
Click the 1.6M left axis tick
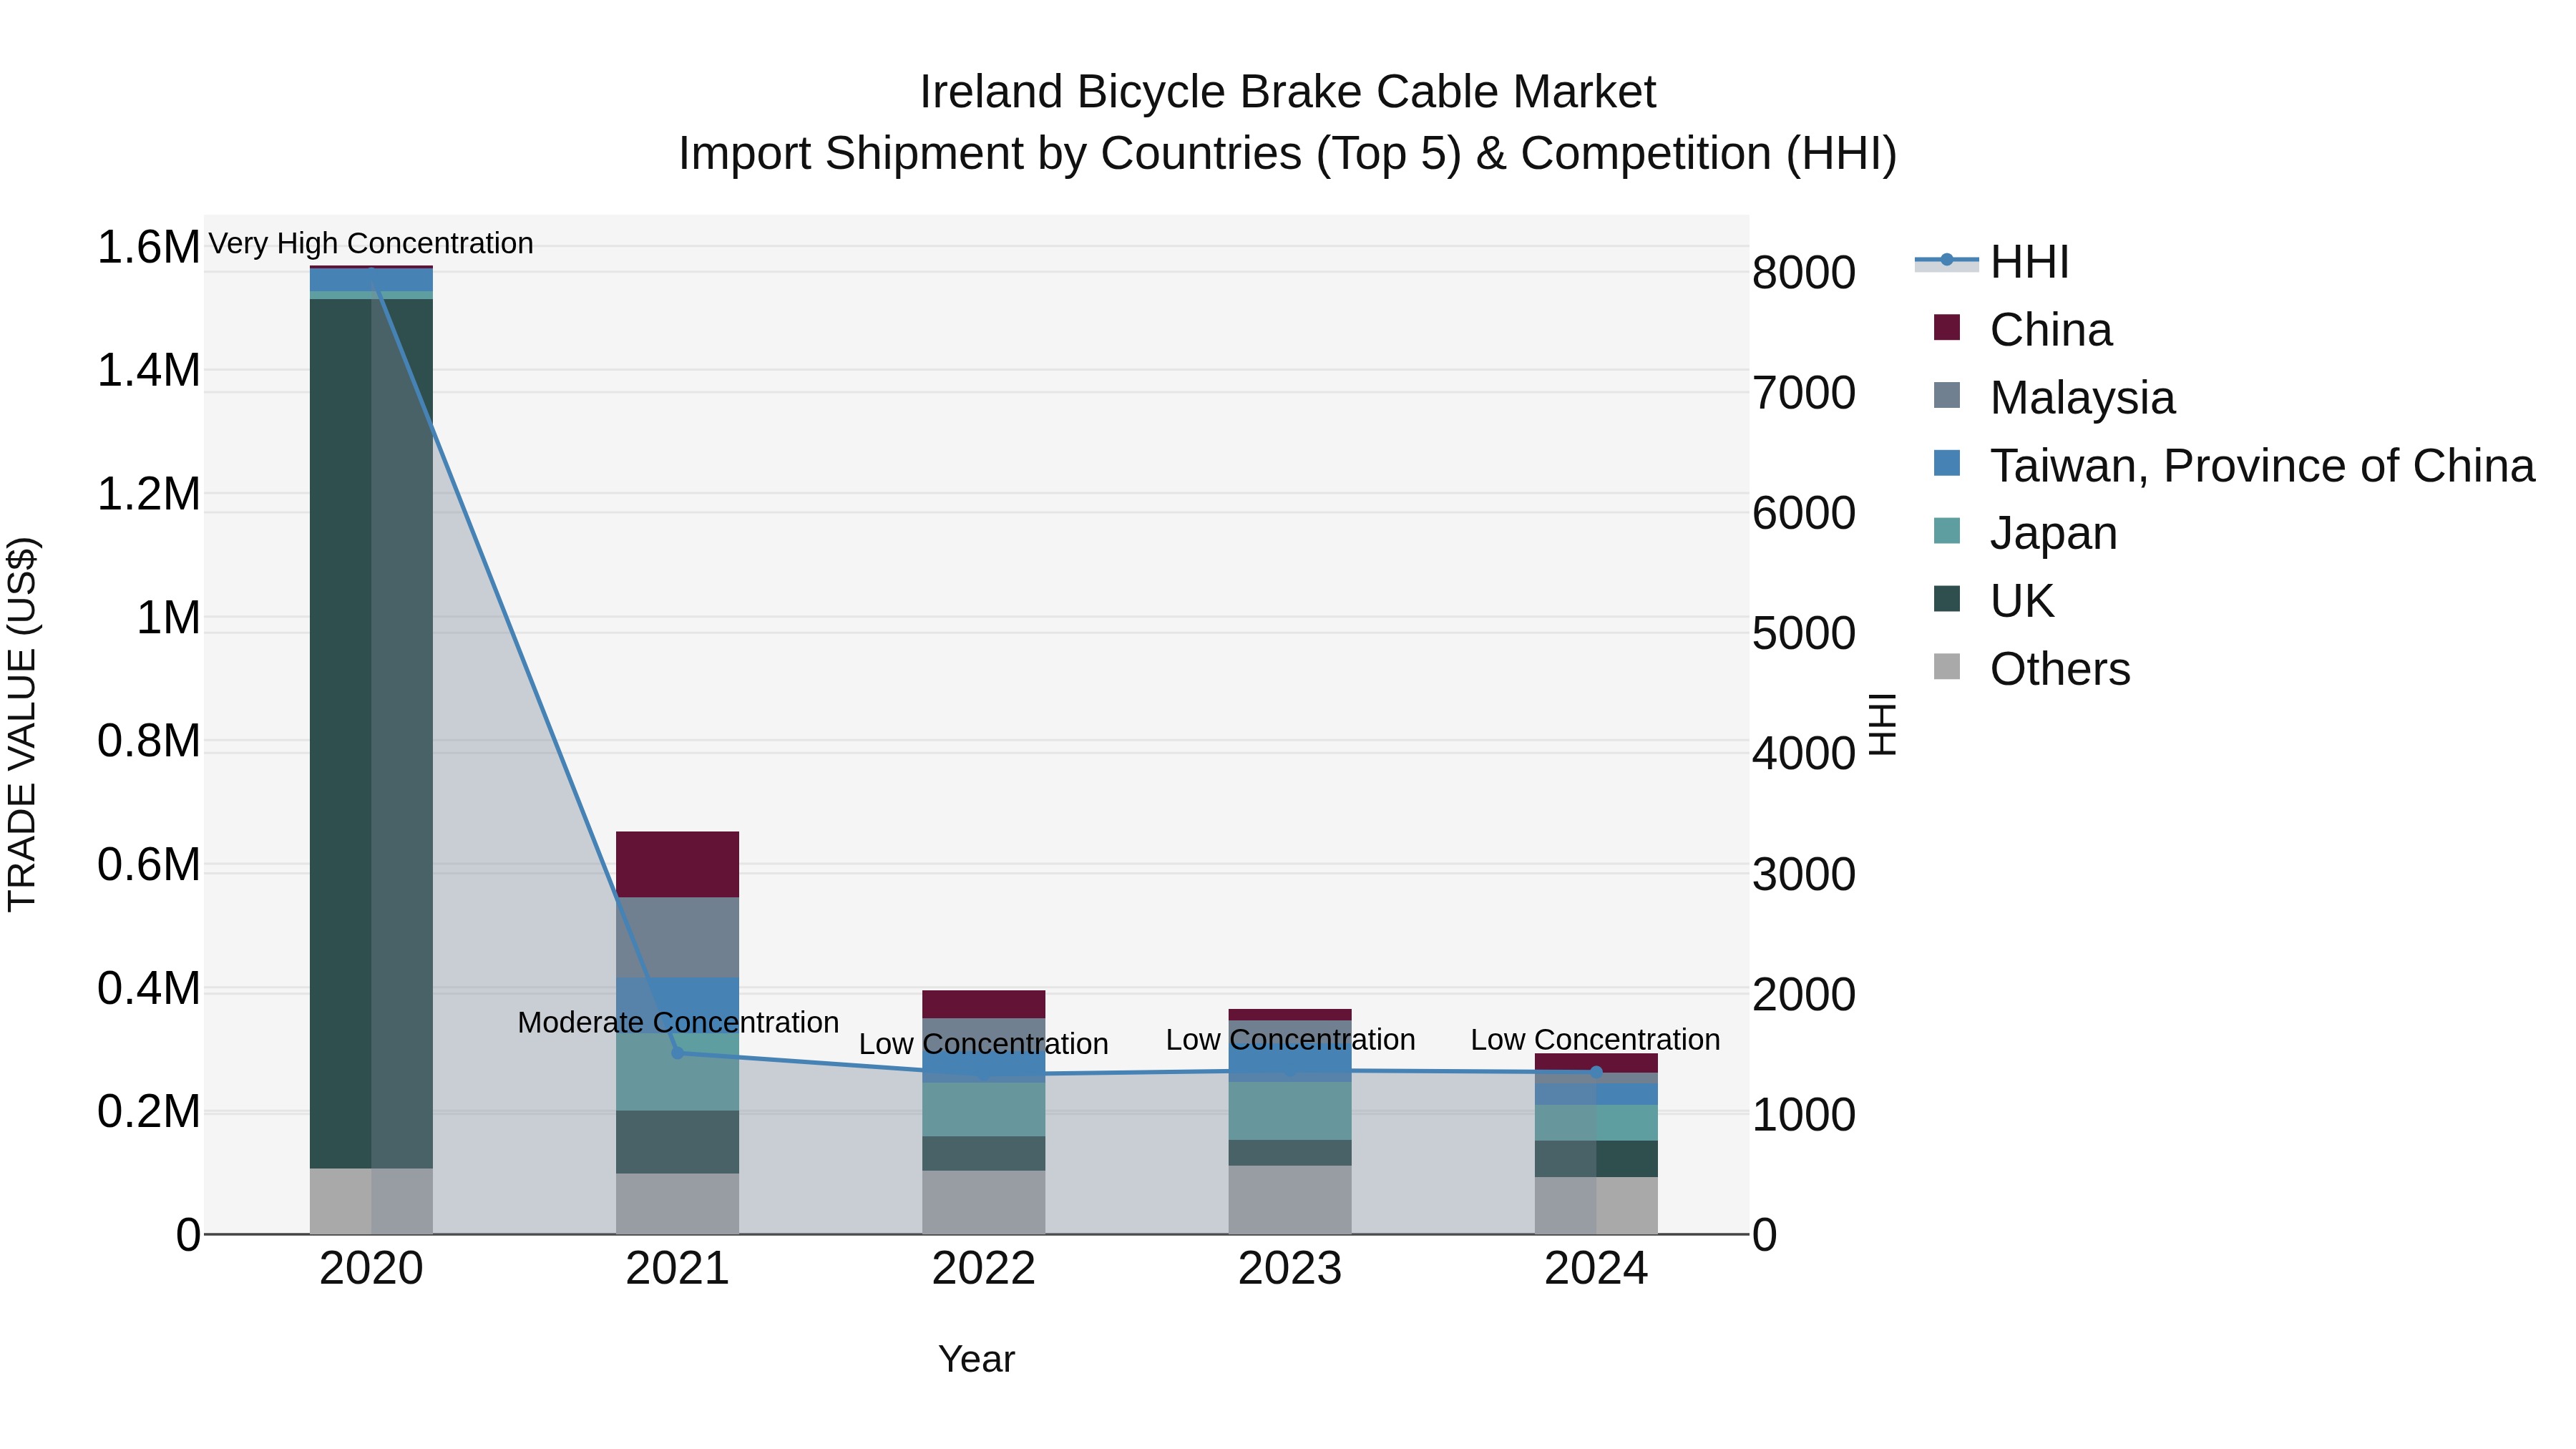coord(149,247)
